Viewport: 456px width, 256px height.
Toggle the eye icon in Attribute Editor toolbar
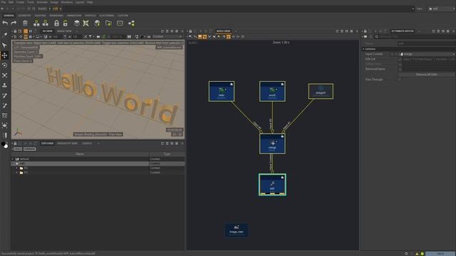(366, 37)
